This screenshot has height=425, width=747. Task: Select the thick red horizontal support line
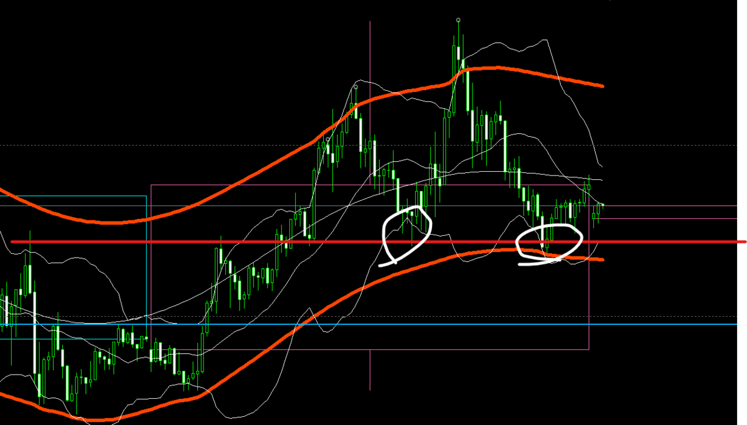[378, 241]
